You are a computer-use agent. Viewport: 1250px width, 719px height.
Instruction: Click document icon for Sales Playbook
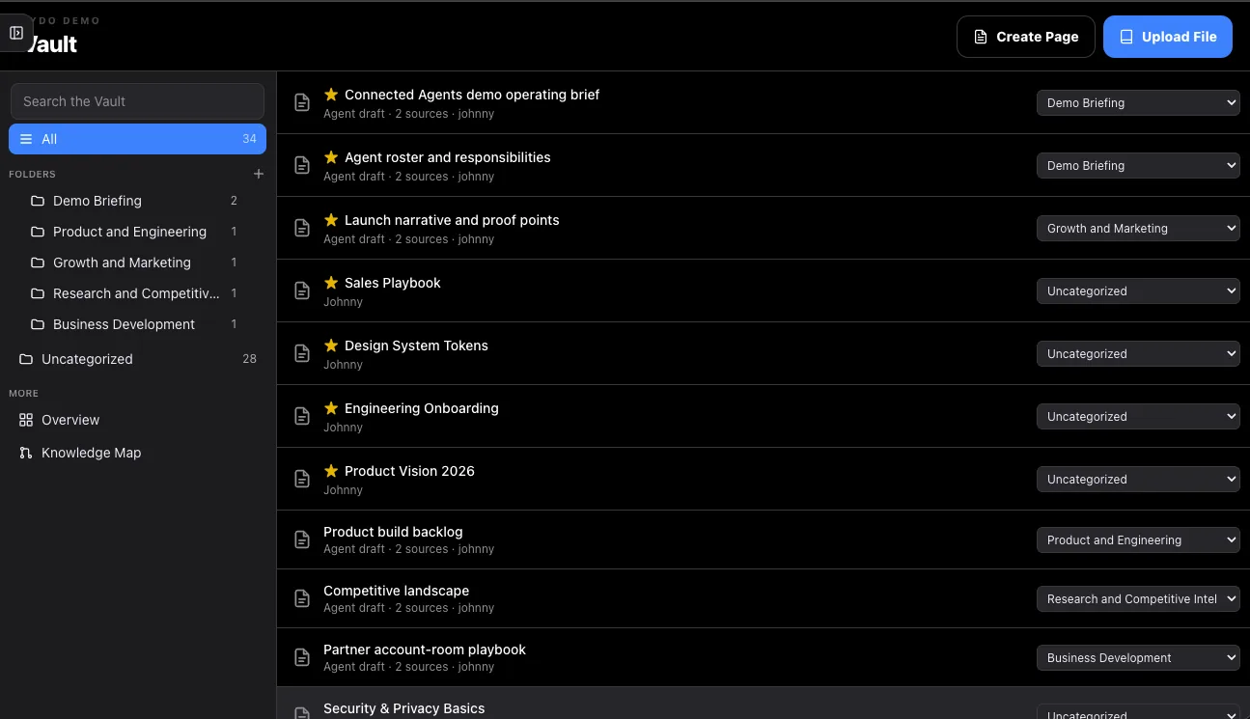tap(302, 290)
